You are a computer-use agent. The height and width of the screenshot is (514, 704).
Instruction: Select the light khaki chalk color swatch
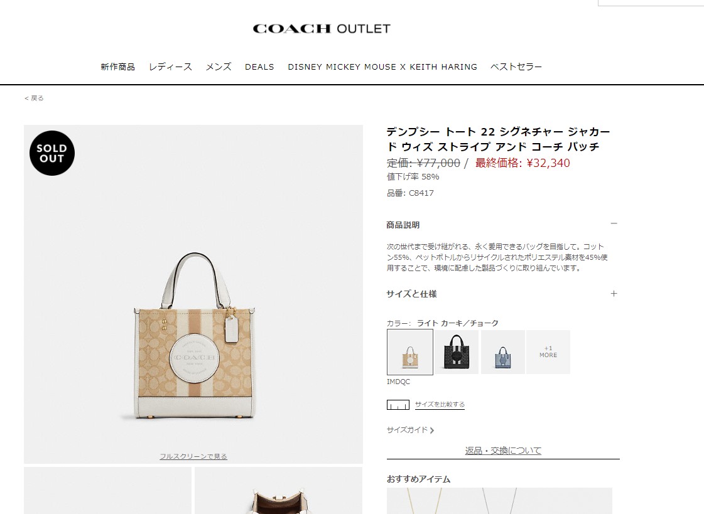(410, 352)
